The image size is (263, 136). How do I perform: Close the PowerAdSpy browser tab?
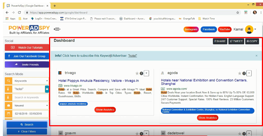[48, 6]
